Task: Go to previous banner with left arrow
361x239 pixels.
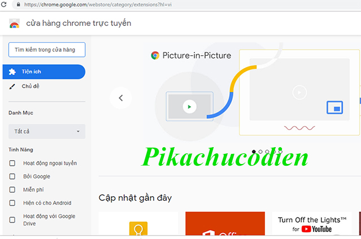Action: pos(121,98)
